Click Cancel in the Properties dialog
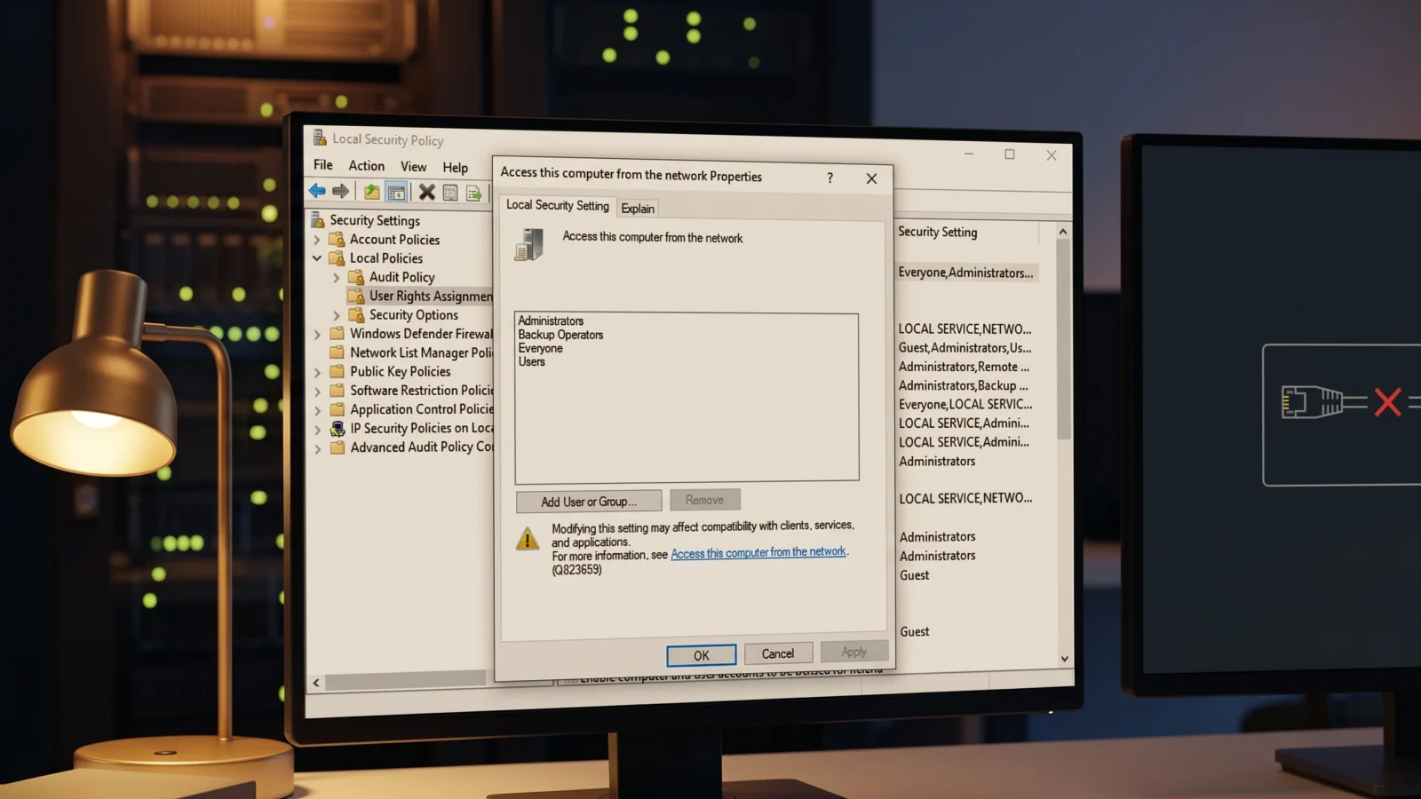The height and width of the screenshot is (799, 1421). 778,653
